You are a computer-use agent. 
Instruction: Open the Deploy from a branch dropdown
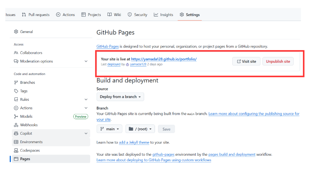[120, 97]
